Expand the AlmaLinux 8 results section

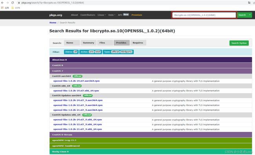[x=151, y=60]
